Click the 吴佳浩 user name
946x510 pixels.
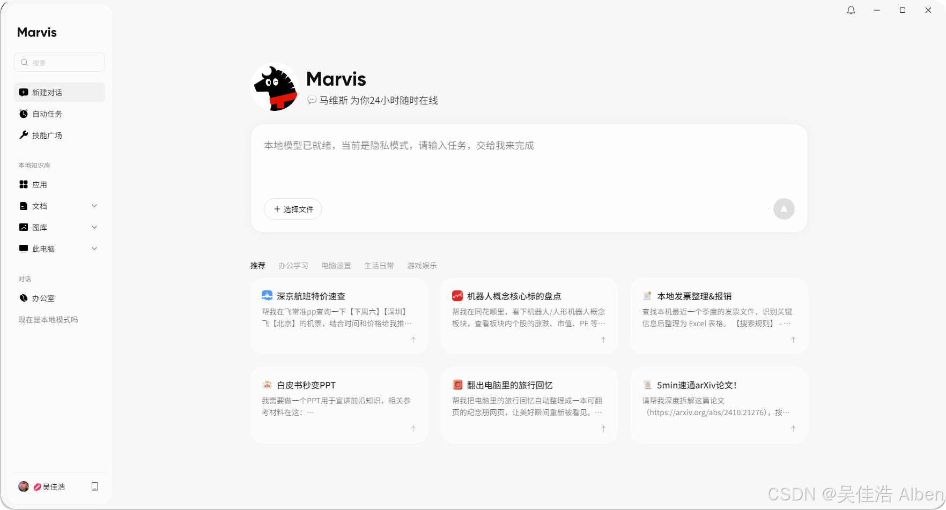pos(54,487)
